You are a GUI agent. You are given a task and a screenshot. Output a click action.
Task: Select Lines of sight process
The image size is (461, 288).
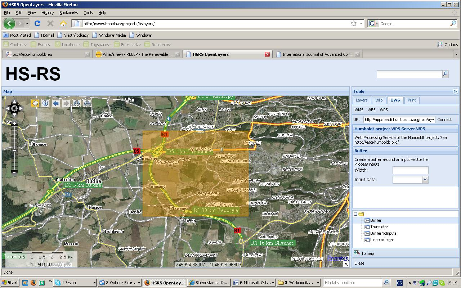pos(382,240)
